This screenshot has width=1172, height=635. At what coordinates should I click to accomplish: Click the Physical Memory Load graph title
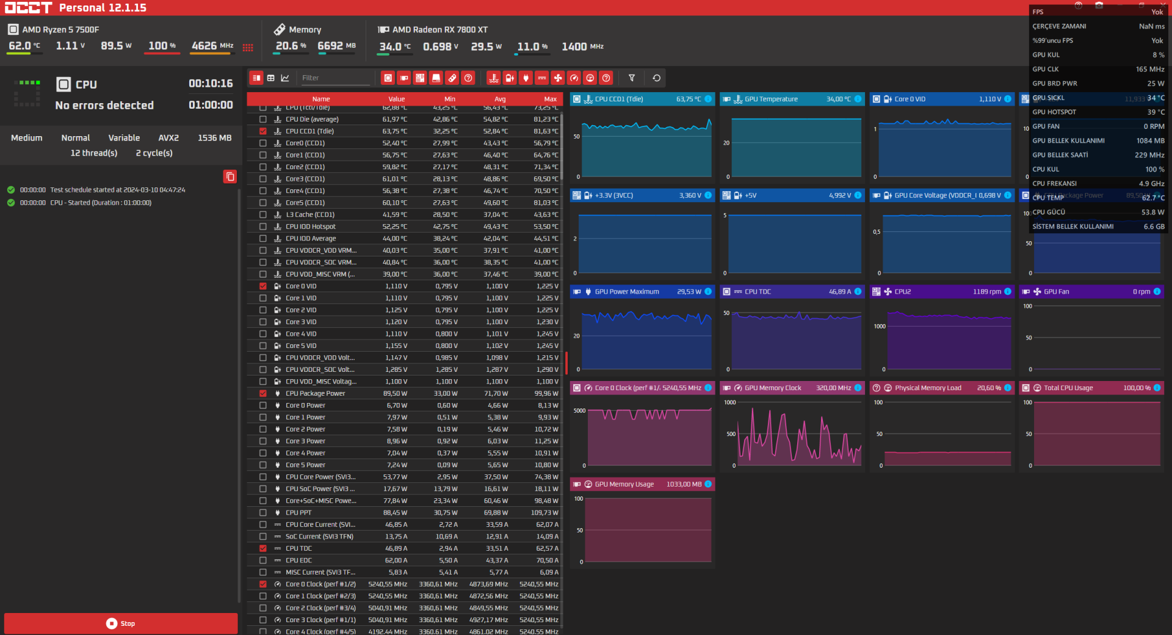[x=928, y=388]
